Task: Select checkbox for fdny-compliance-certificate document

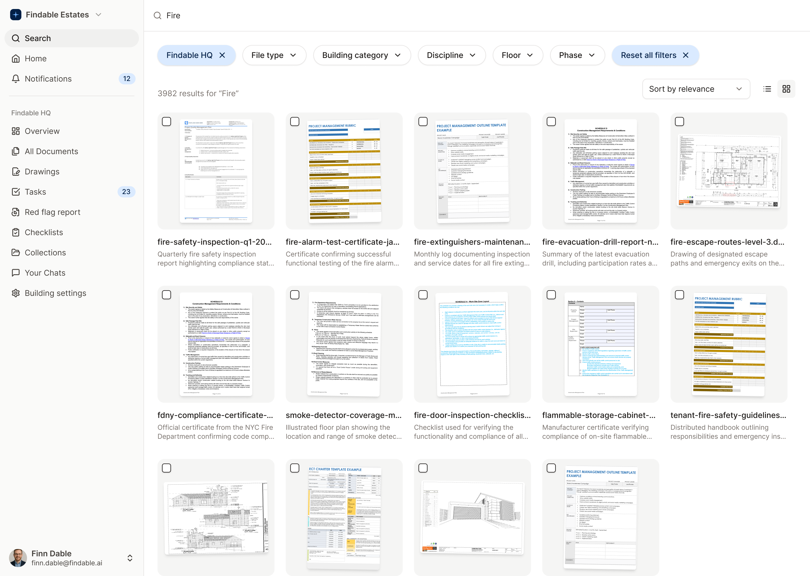Action: (166, 295)
